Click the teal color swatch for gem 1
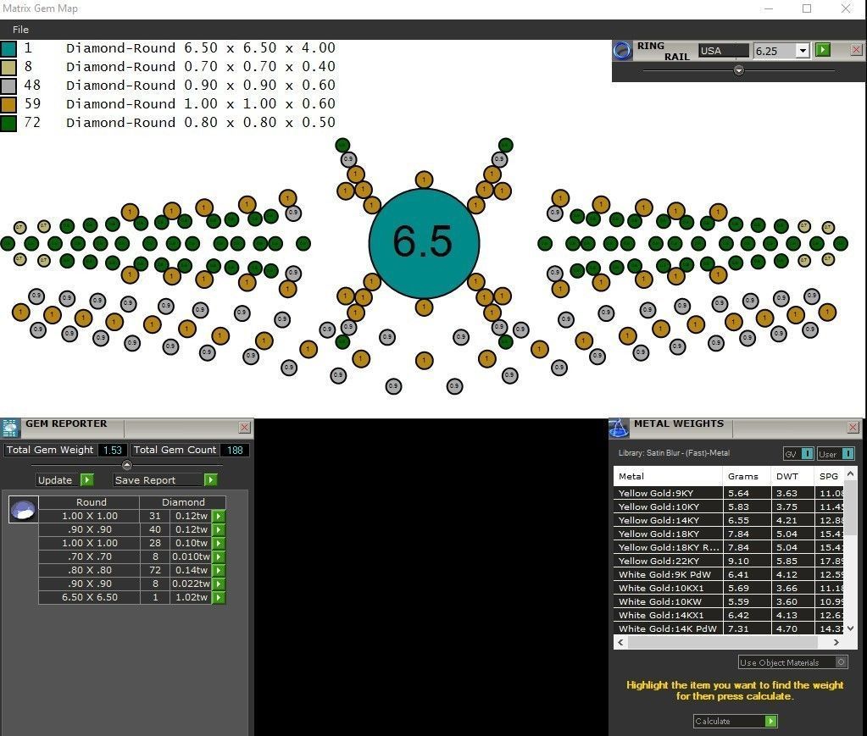 8,48
